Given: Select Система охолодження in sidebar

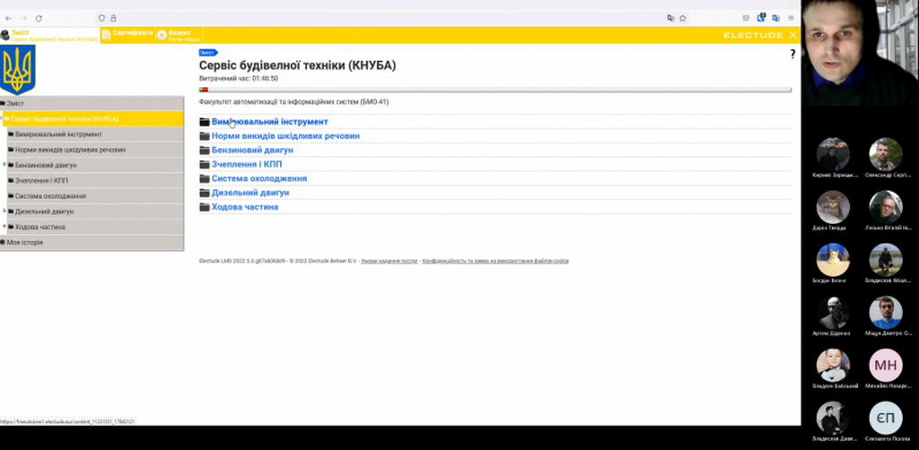Looking at the screenshot, I should [x=95, y=196].
